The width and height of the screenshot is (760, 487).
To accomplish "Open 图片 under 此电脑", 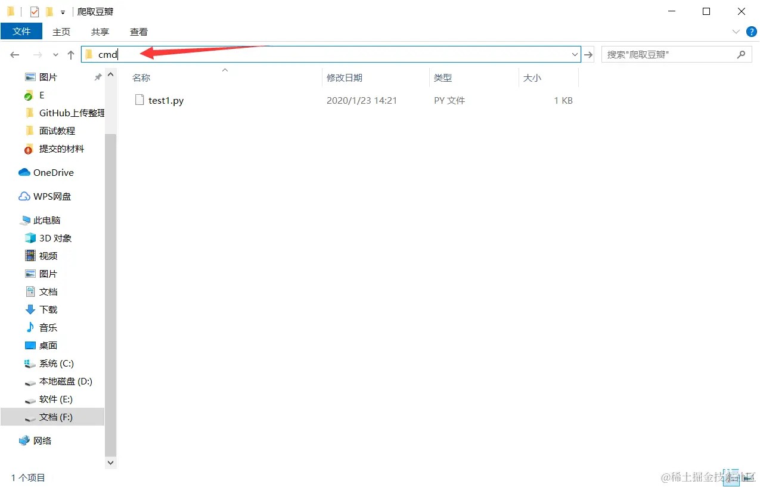I will [48, 274].
